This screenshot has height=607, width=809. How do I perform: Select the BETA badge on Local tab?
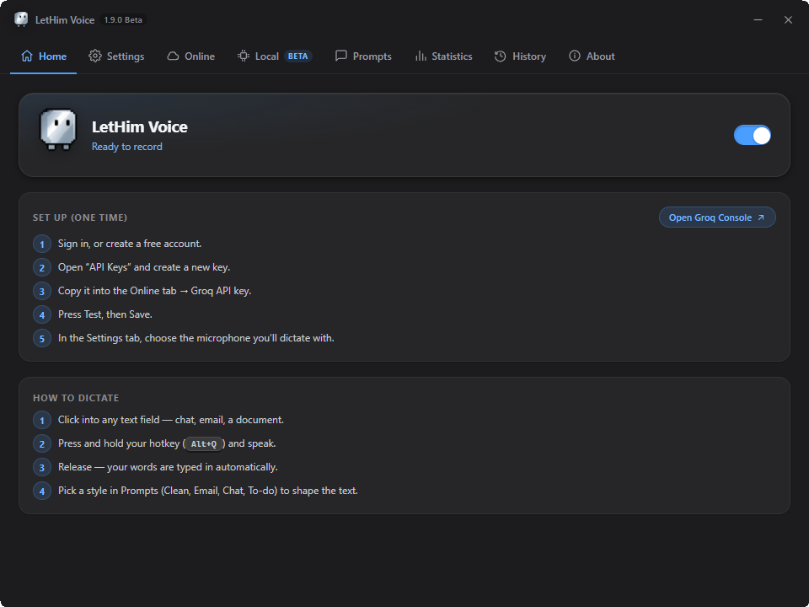pos(297,56)
